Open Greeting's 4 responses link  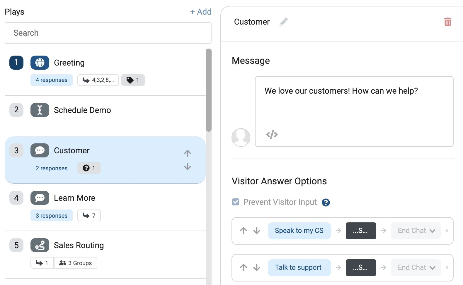(x=52, y=80)
